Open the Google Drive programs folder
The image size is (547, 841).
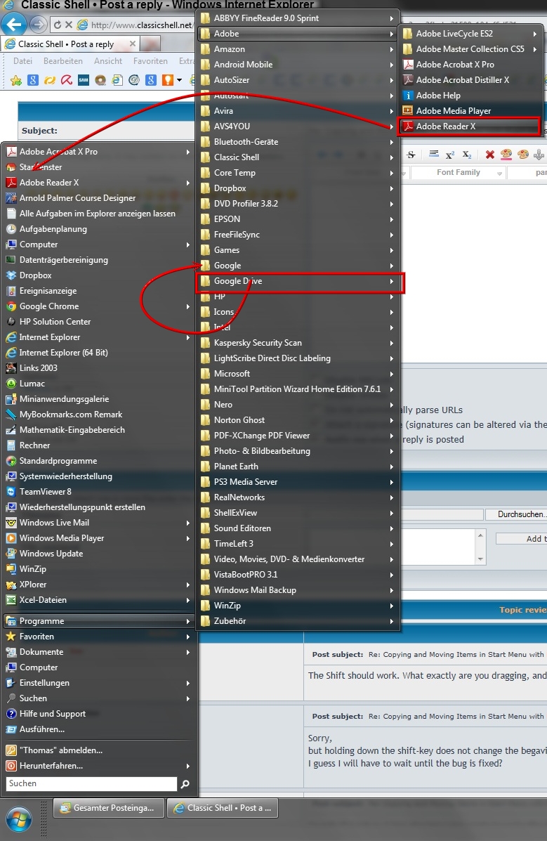[299, 281]
